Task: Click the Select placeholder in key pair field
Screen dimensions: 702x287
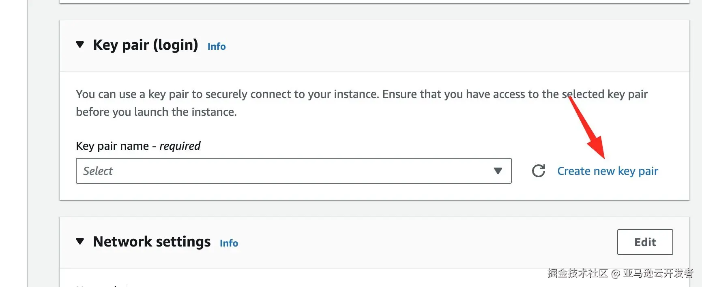Action: click(98, 171)
